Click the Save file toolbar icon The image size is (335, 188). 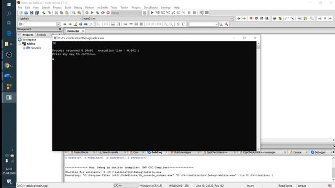coord(31,13)
